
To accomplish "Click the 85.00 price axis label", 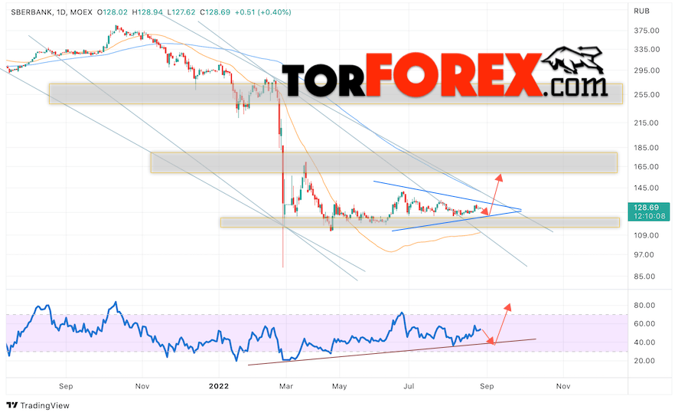I will (x=644, y=276).
